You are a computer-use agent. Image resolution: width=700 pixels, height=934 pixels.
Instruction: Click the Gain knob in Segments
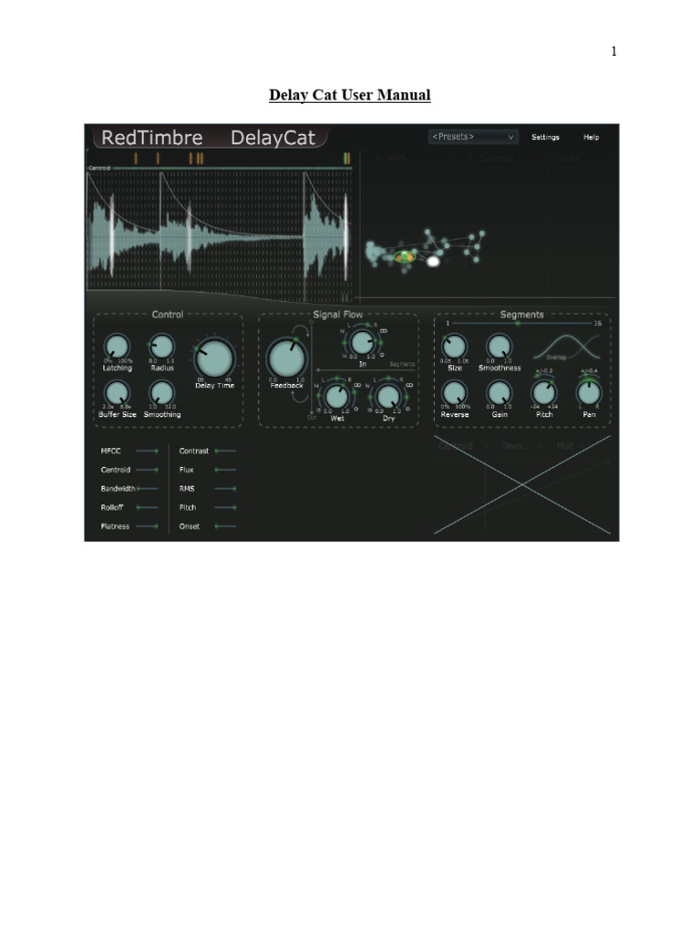(x=499, y=393)
